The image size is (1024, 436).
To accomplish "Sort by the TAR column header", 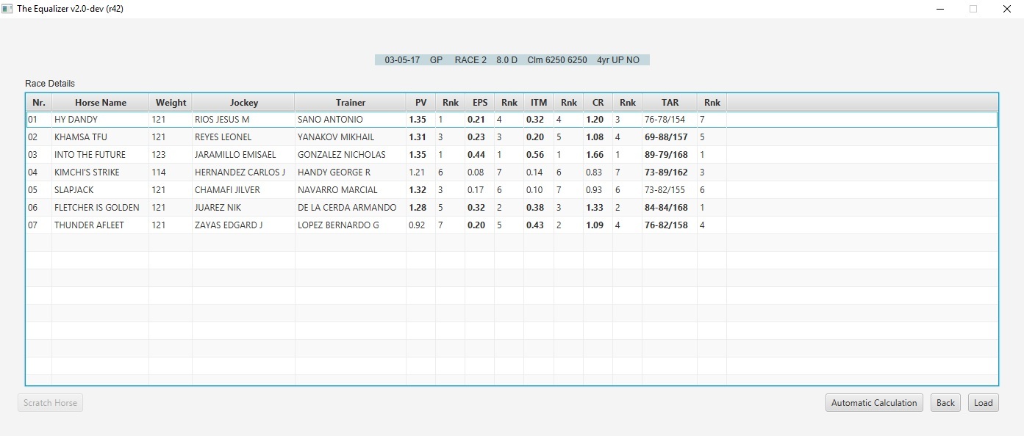I will (x=670, y=103).
